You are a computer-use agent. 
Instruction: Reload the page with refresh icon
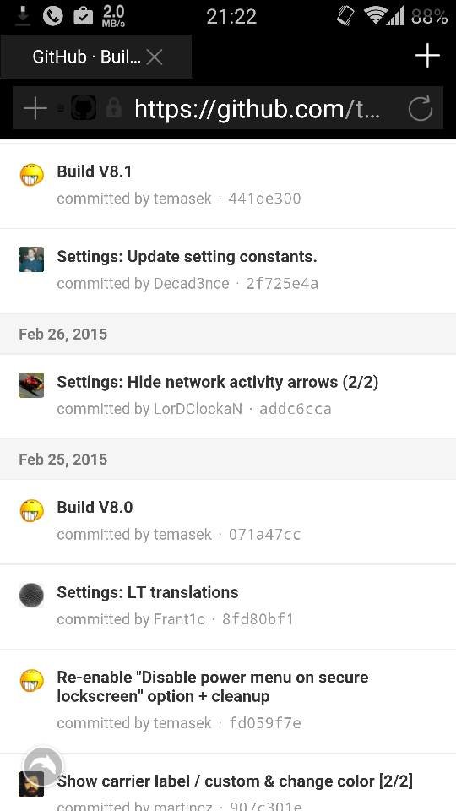click(x=420, y=109)
